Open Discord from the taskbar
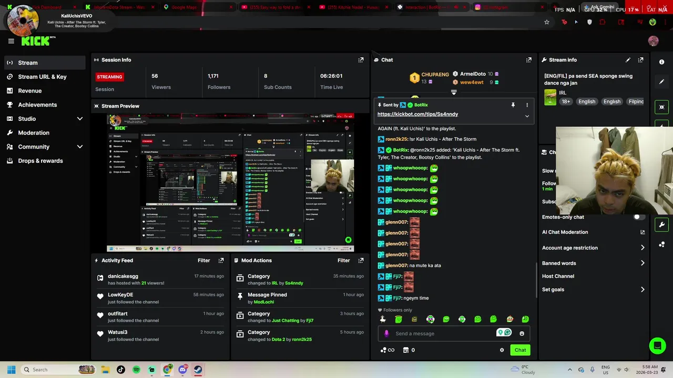 tap(182, 370)
